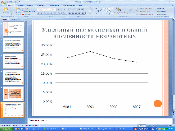Click the notes text field below slide
This screenshot has width=175, height=131.
[x=100, y=121]
